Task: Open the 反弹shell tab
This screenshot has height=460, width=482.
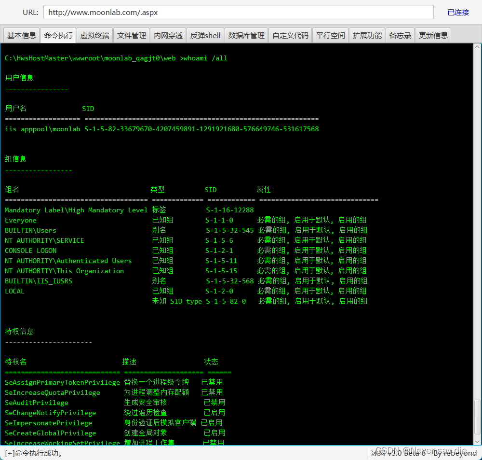Action: 205,35
